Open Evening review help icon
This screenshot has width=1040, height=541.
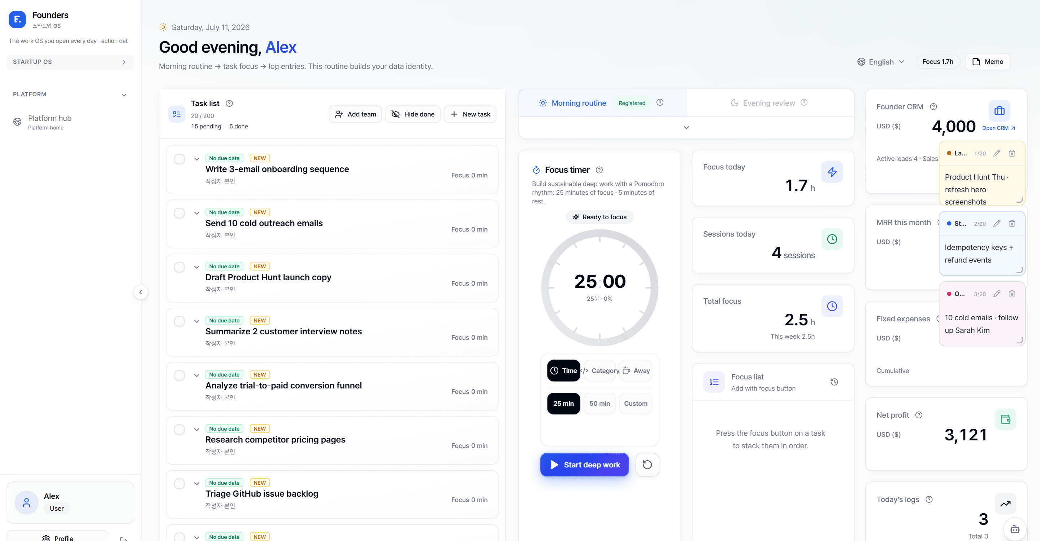[804, 102]
